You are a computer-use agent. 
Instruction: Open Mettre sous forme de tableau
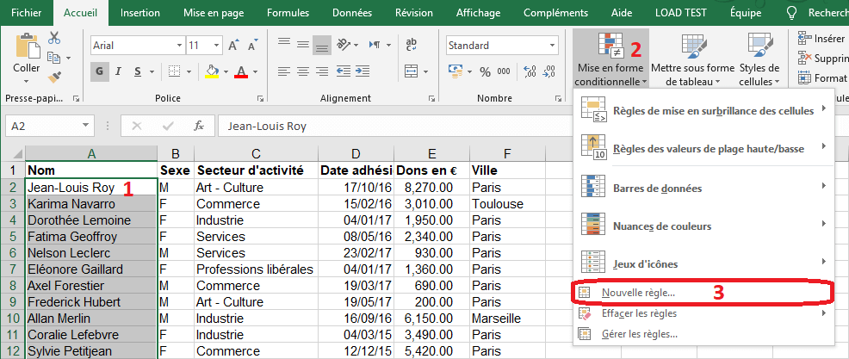point(692,59)
